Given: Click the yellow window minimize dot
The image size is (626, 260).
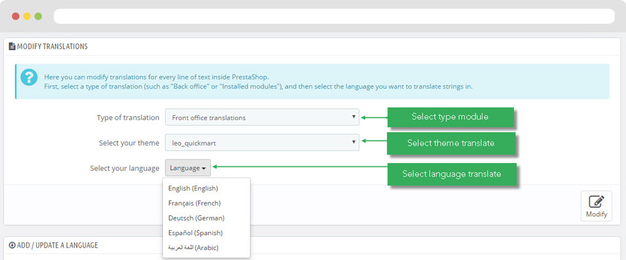Looking at the screenshot, I should [x=27, y=16].
